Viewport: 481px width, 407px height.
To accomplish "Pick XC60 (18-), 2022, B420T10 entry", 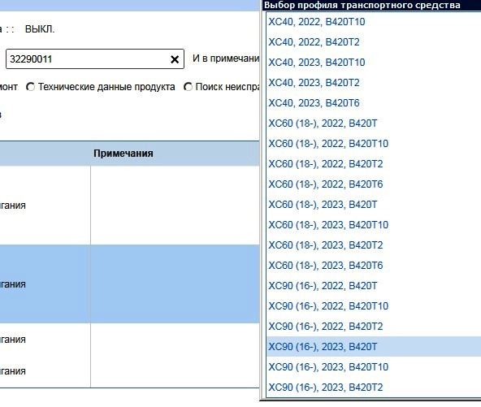I will [x=374, y=144].
